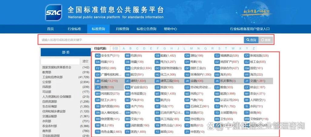Screen dimensions: 311x137
Task: Click the 重置 reset button
Action: pyautogui.click(x=266, y=40)
